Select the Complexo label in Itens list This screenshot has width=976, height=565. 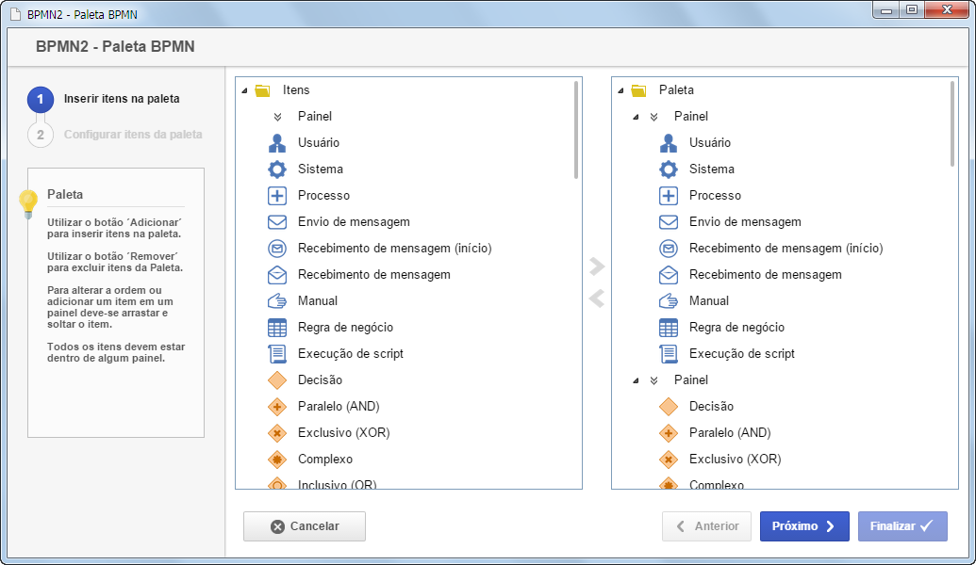click(x=325, y=460)
